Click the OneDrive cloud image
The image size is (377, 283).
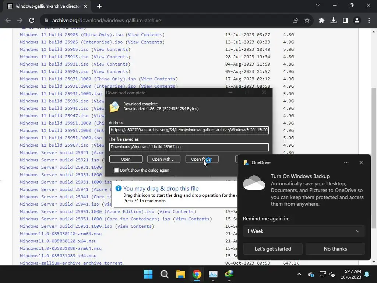(254, 183)
